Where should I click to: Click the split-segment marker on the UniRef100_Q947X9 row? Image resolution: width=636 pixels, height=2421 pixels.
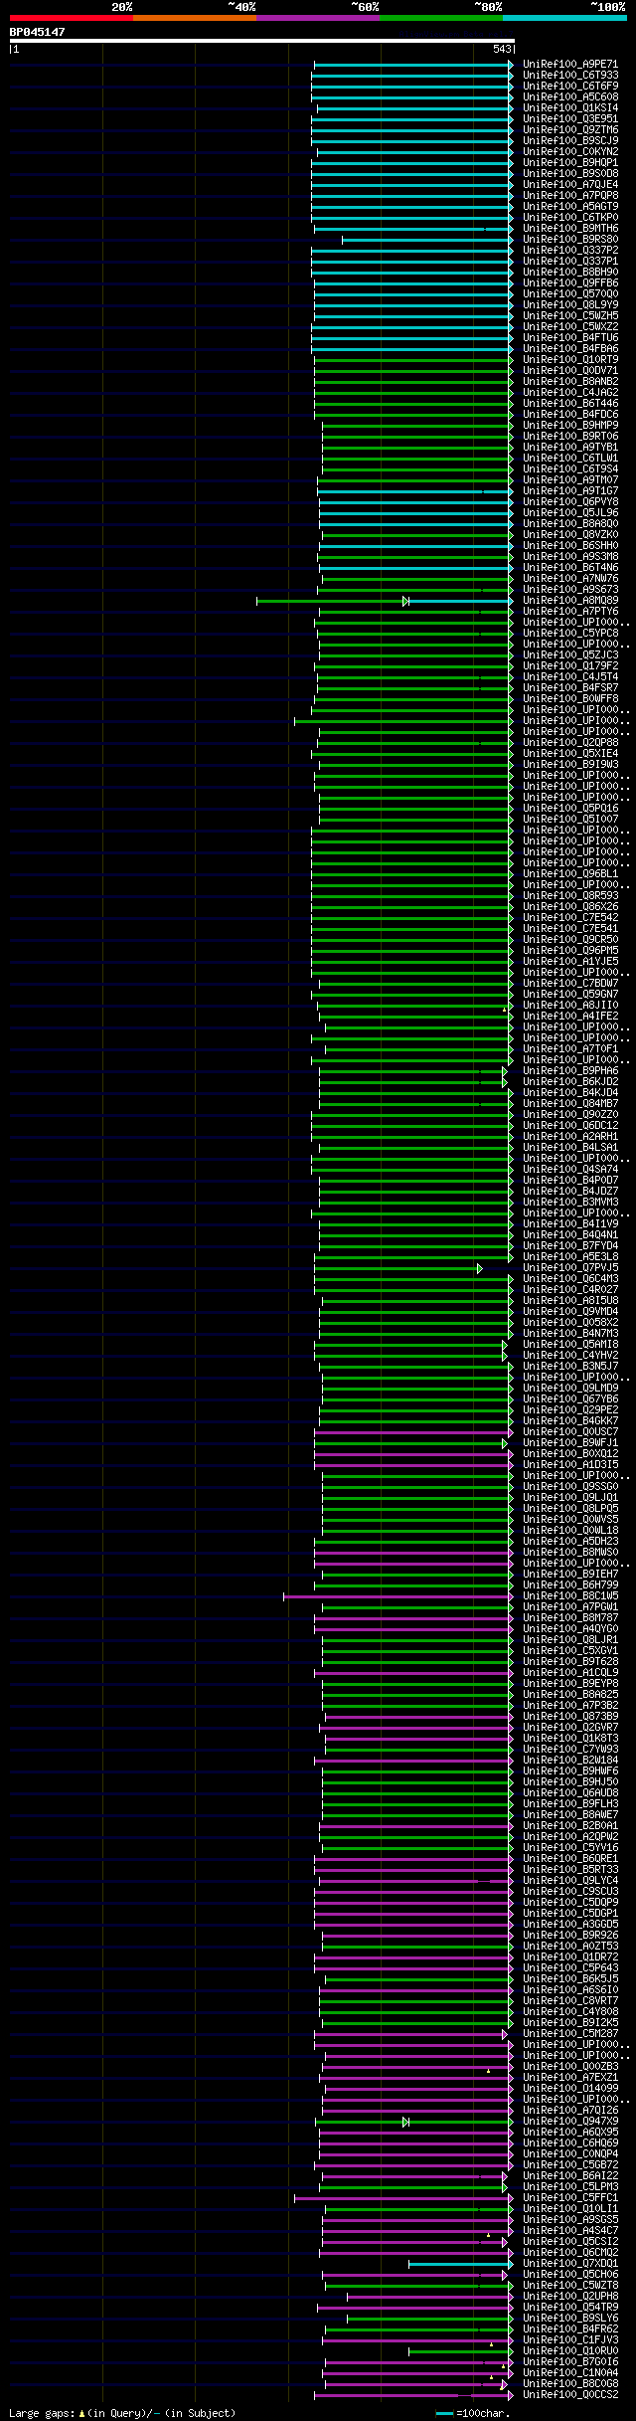click(x=405, y=2122)
